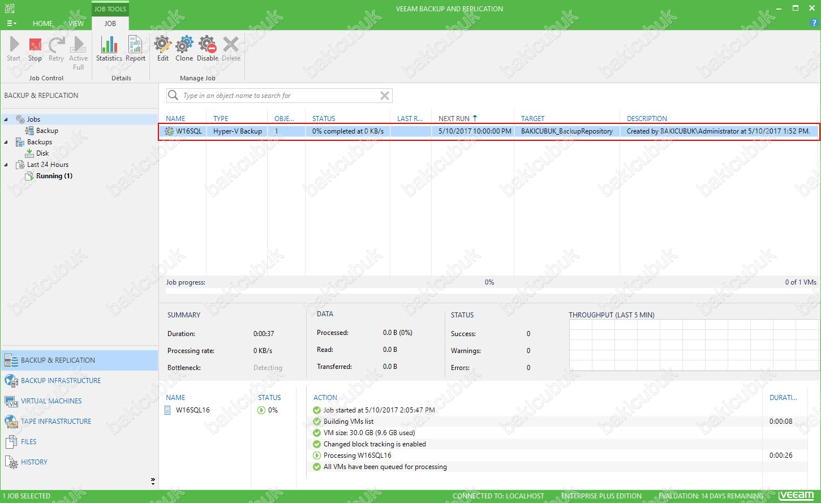Click 'BAKICUBUK_BackupRepository' target cell
This screenshot has height=503, width=821.
[x=566, y=131]
